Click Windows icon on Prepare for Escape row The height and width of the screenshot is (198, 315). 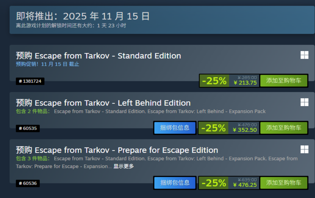[304, 149]
